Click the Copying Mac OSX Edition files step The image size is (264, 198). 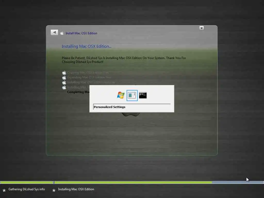click(x=88, y=72)
